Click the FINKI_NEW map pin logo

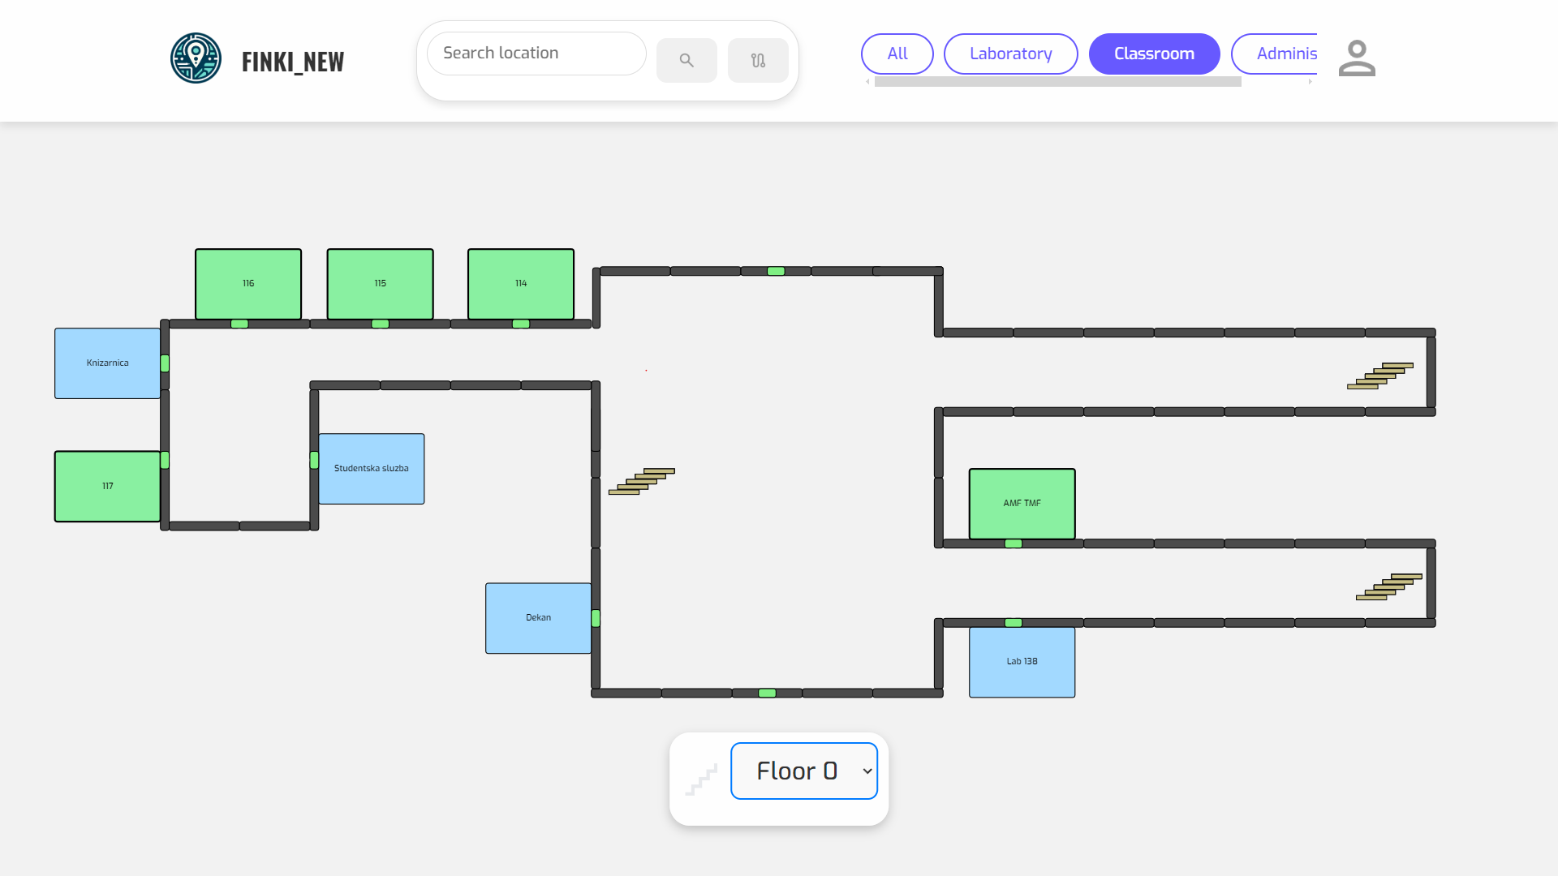[196, 58]
